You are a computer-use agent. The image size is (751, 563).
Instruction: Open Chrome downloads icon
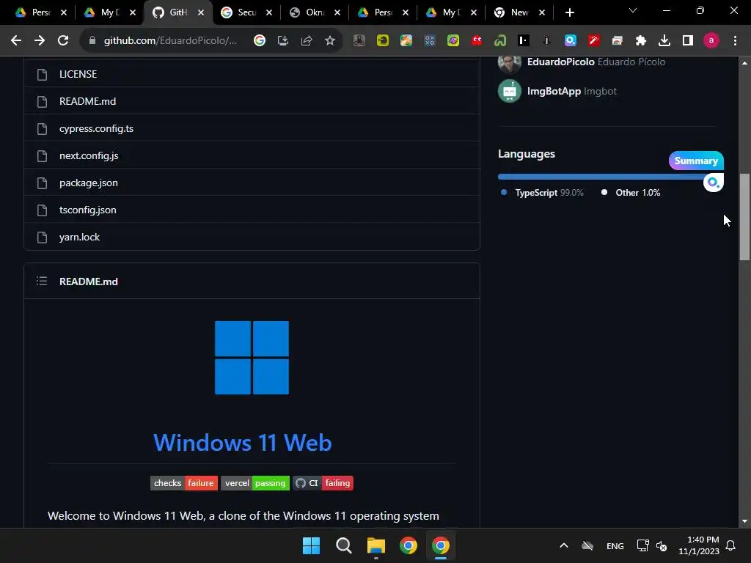pos(664,41)
